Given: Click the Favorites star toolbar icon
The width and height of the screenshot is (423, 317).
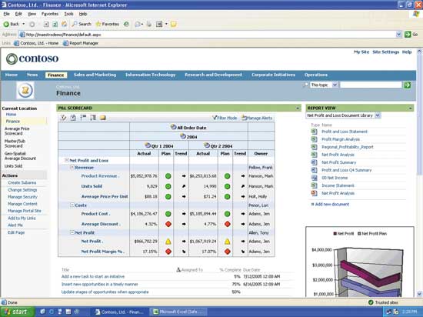Looking at the screenshot, I should [x=98, y=24].
